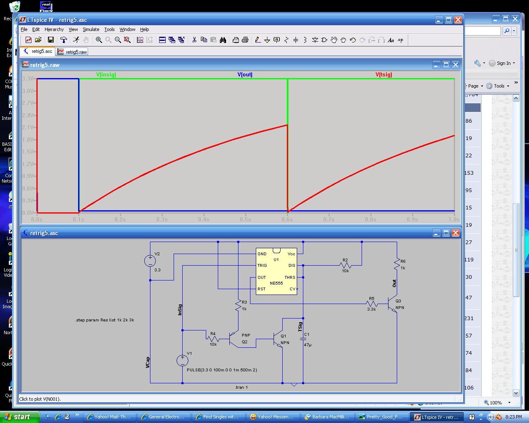Select the Place Resistor tool
Screen dimensions: 529x423
click(286, 40)
